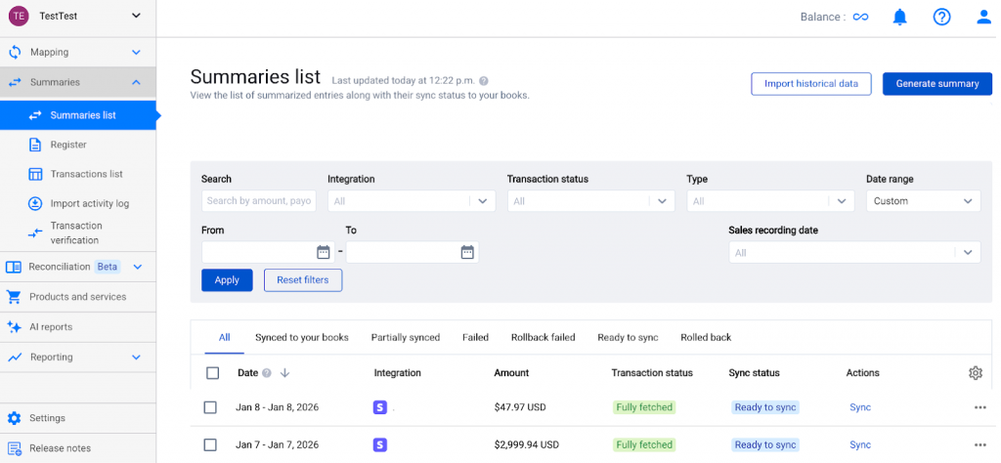Select the Synced to your books tab
1001x463 pixels.
coord(301,337)
